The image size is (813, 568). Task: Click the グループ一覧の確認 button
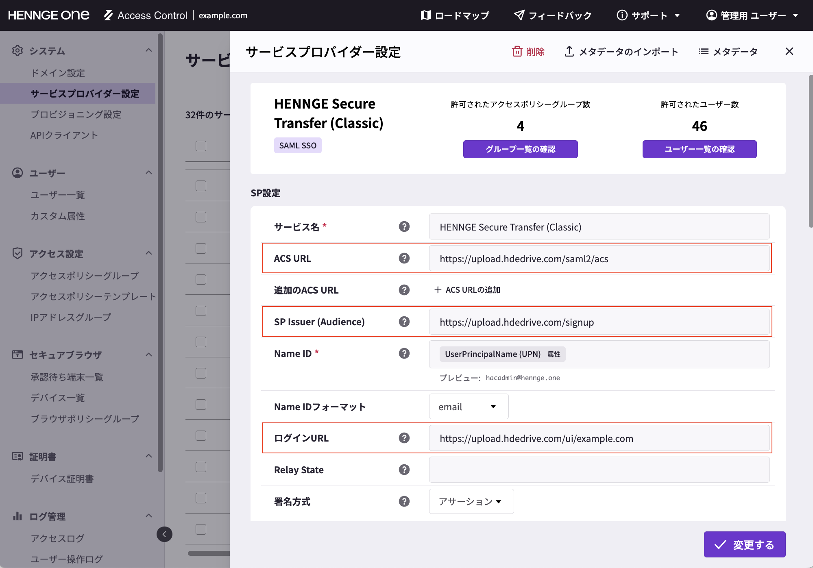coord(520,149)
